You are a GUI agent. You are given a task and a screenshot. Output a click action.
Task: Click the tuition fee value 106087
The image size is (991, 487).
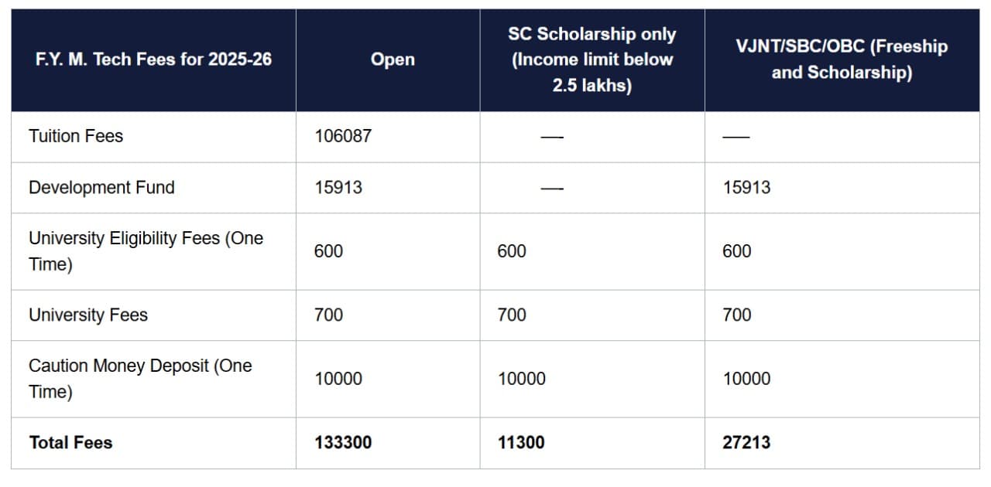[x=343, y=136]
